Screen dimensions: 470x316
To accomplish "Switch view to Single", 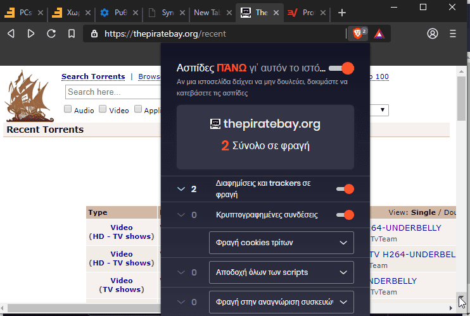I will point(423,212).
